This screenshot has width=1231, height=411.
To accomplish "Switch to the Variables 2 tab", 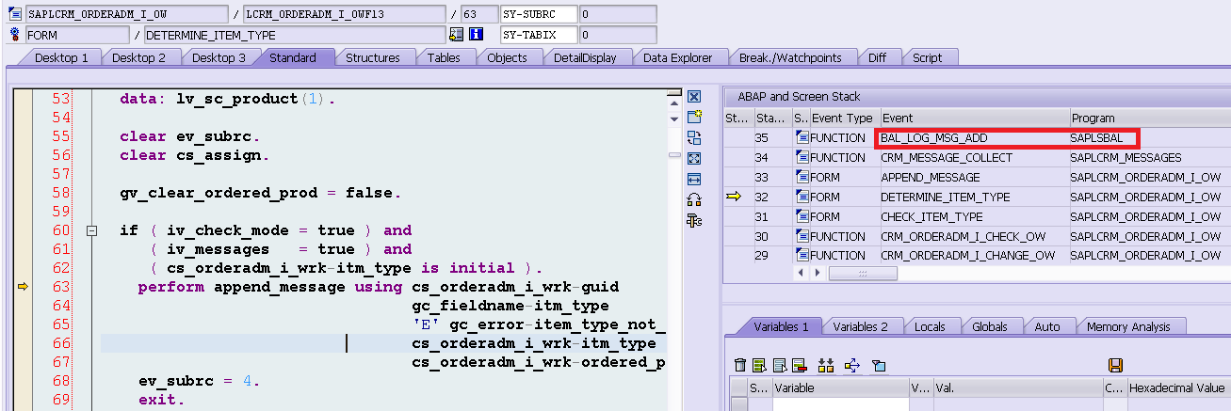I will [861, 326].
